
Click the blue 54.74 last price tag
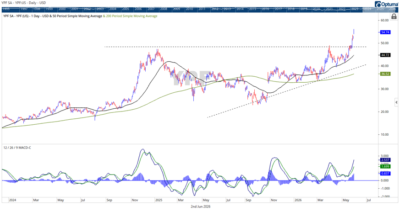click(385, 32)
